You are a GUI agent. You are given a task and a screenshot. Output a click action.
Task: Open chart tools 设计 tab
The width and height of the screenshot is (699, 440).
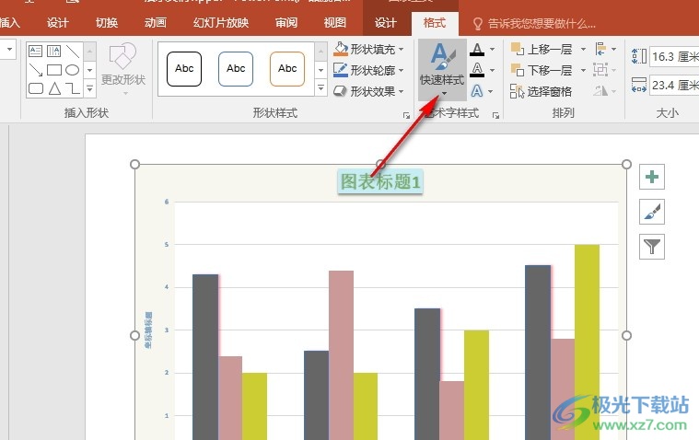pos(386,22)
